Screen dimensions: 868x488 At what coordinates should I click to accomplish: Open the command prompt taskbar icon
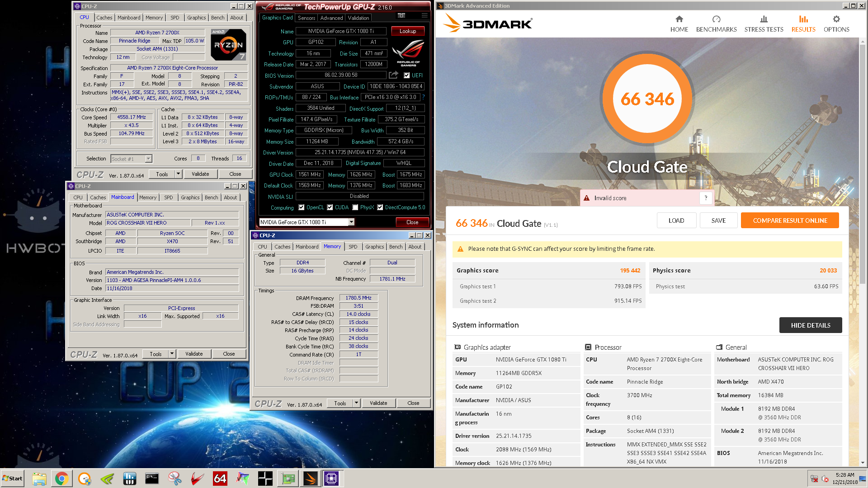point(152,479)
